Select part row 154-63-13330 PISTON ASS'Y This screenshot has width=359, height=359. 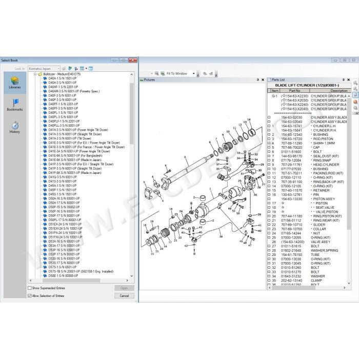[308, 199]
